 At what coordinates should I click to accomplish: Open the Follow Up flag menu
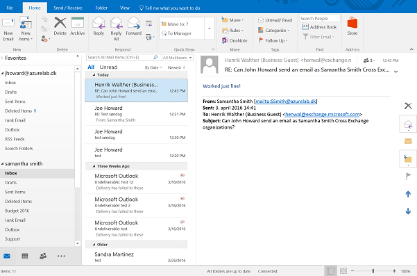pos(273,40)
